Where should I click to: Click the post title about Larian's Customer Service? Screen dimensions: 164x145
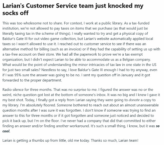tap(73, 9)
